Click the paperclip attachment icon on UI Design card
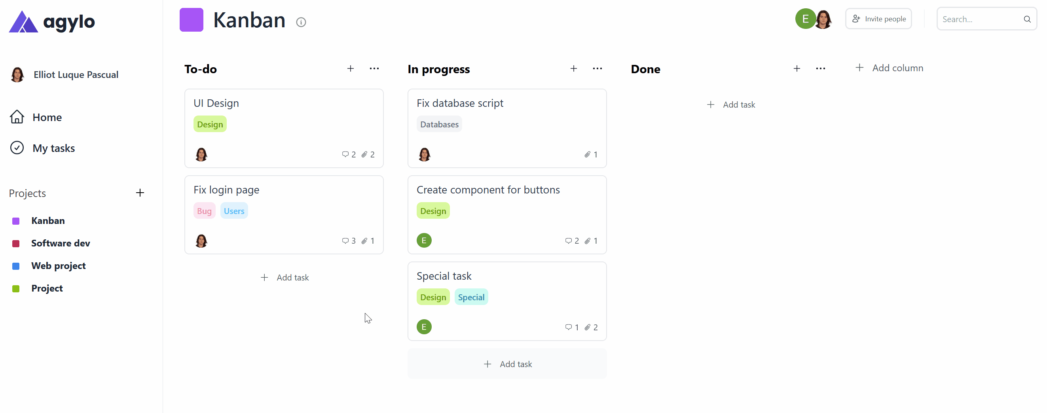Screen dimensions: 1047x413 click(x=364, y=154)
